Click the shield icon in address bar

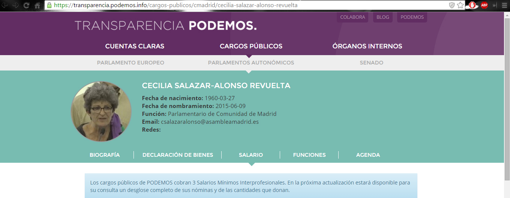(x=452, y=5)
